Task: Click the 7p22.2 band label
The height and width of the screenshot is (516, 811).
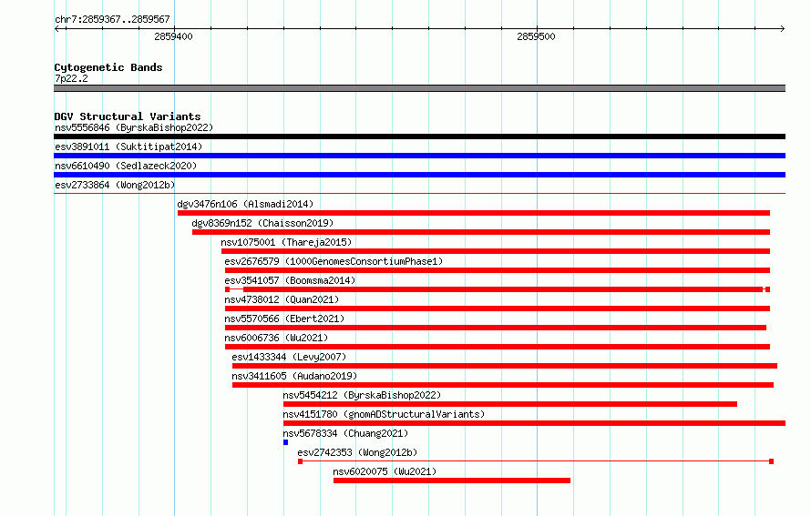Action: coord(71,78)
